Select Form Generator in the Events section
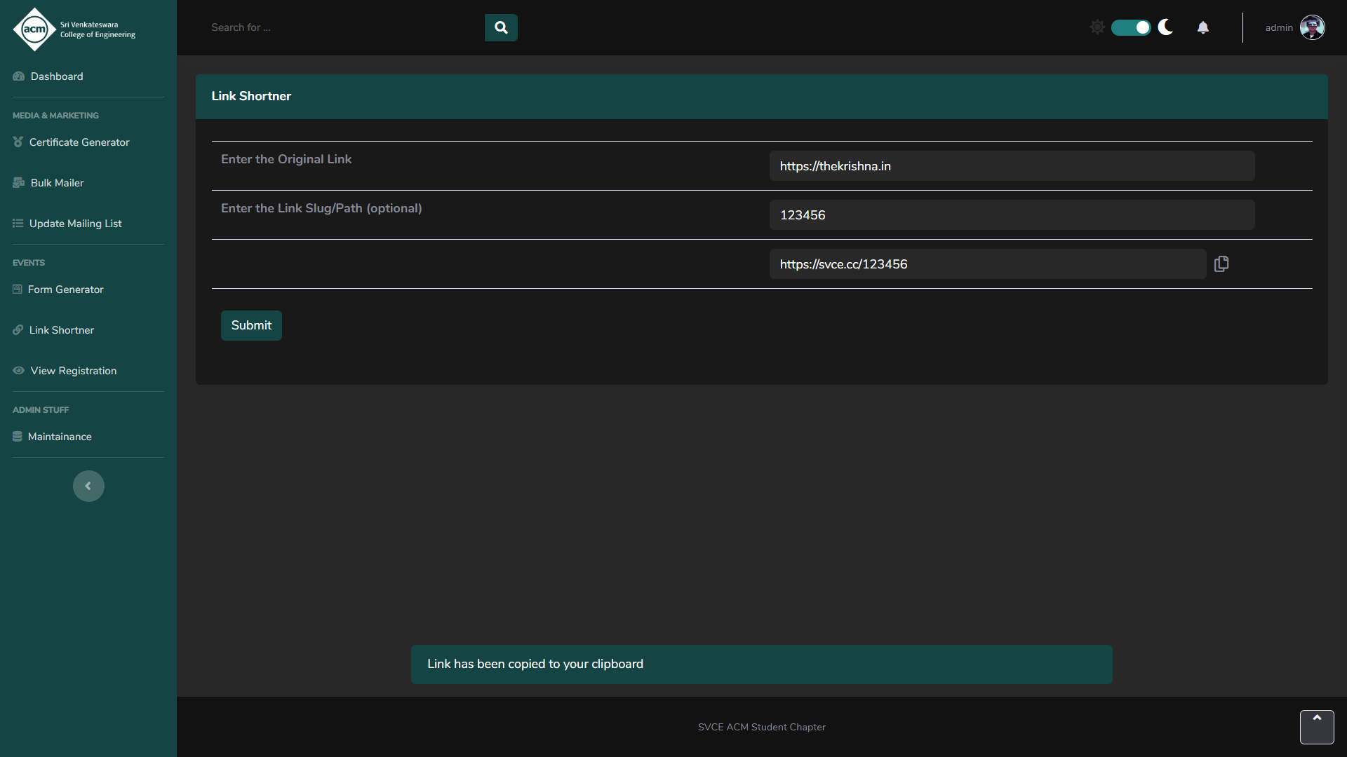 (x=65, y=289)
